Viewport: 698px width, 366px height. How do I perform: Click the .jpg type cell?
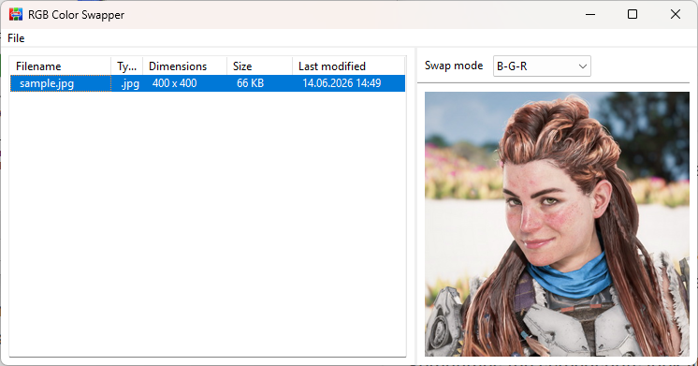pos(129,83)
